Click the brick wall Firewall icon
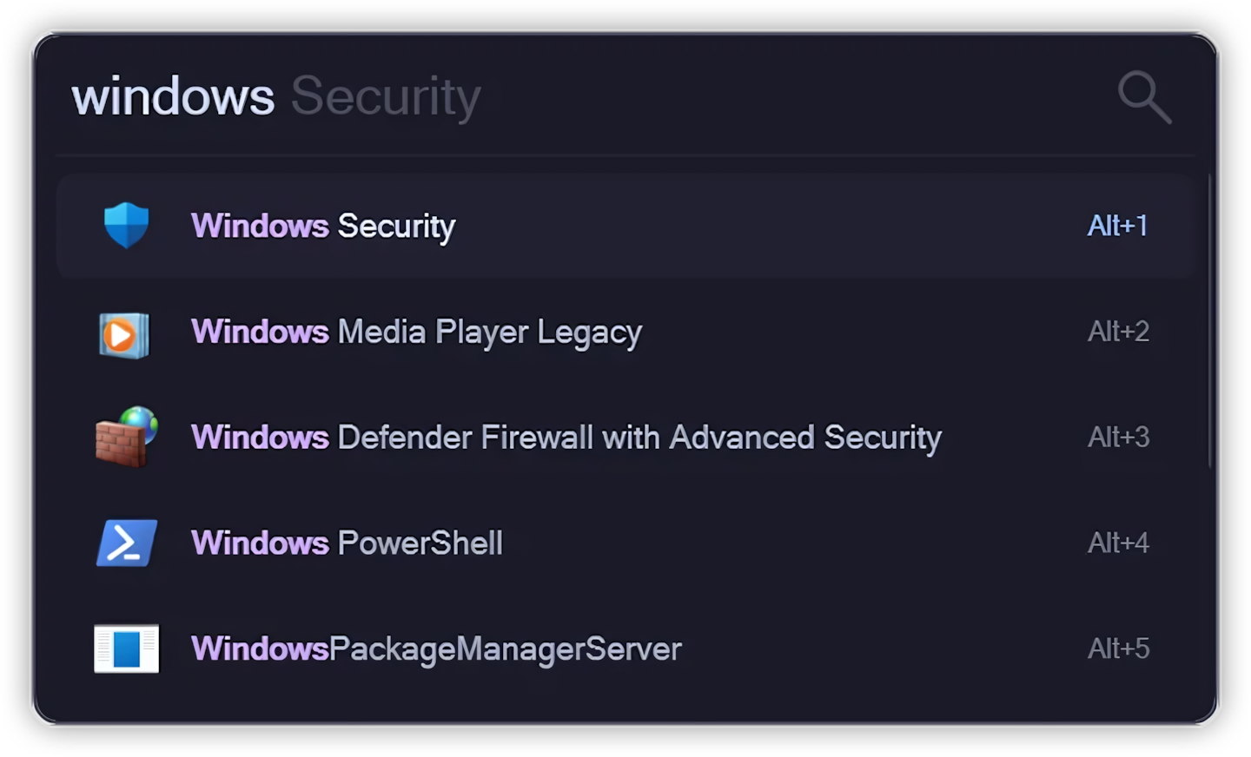This screenshot has height=757, width=1251. [x=126, y=437]
